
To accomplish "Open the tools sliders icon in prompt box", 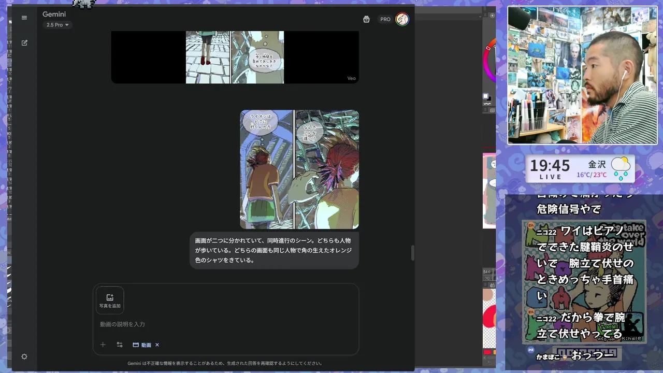I will pyautogui.click(x=120, y=345).
